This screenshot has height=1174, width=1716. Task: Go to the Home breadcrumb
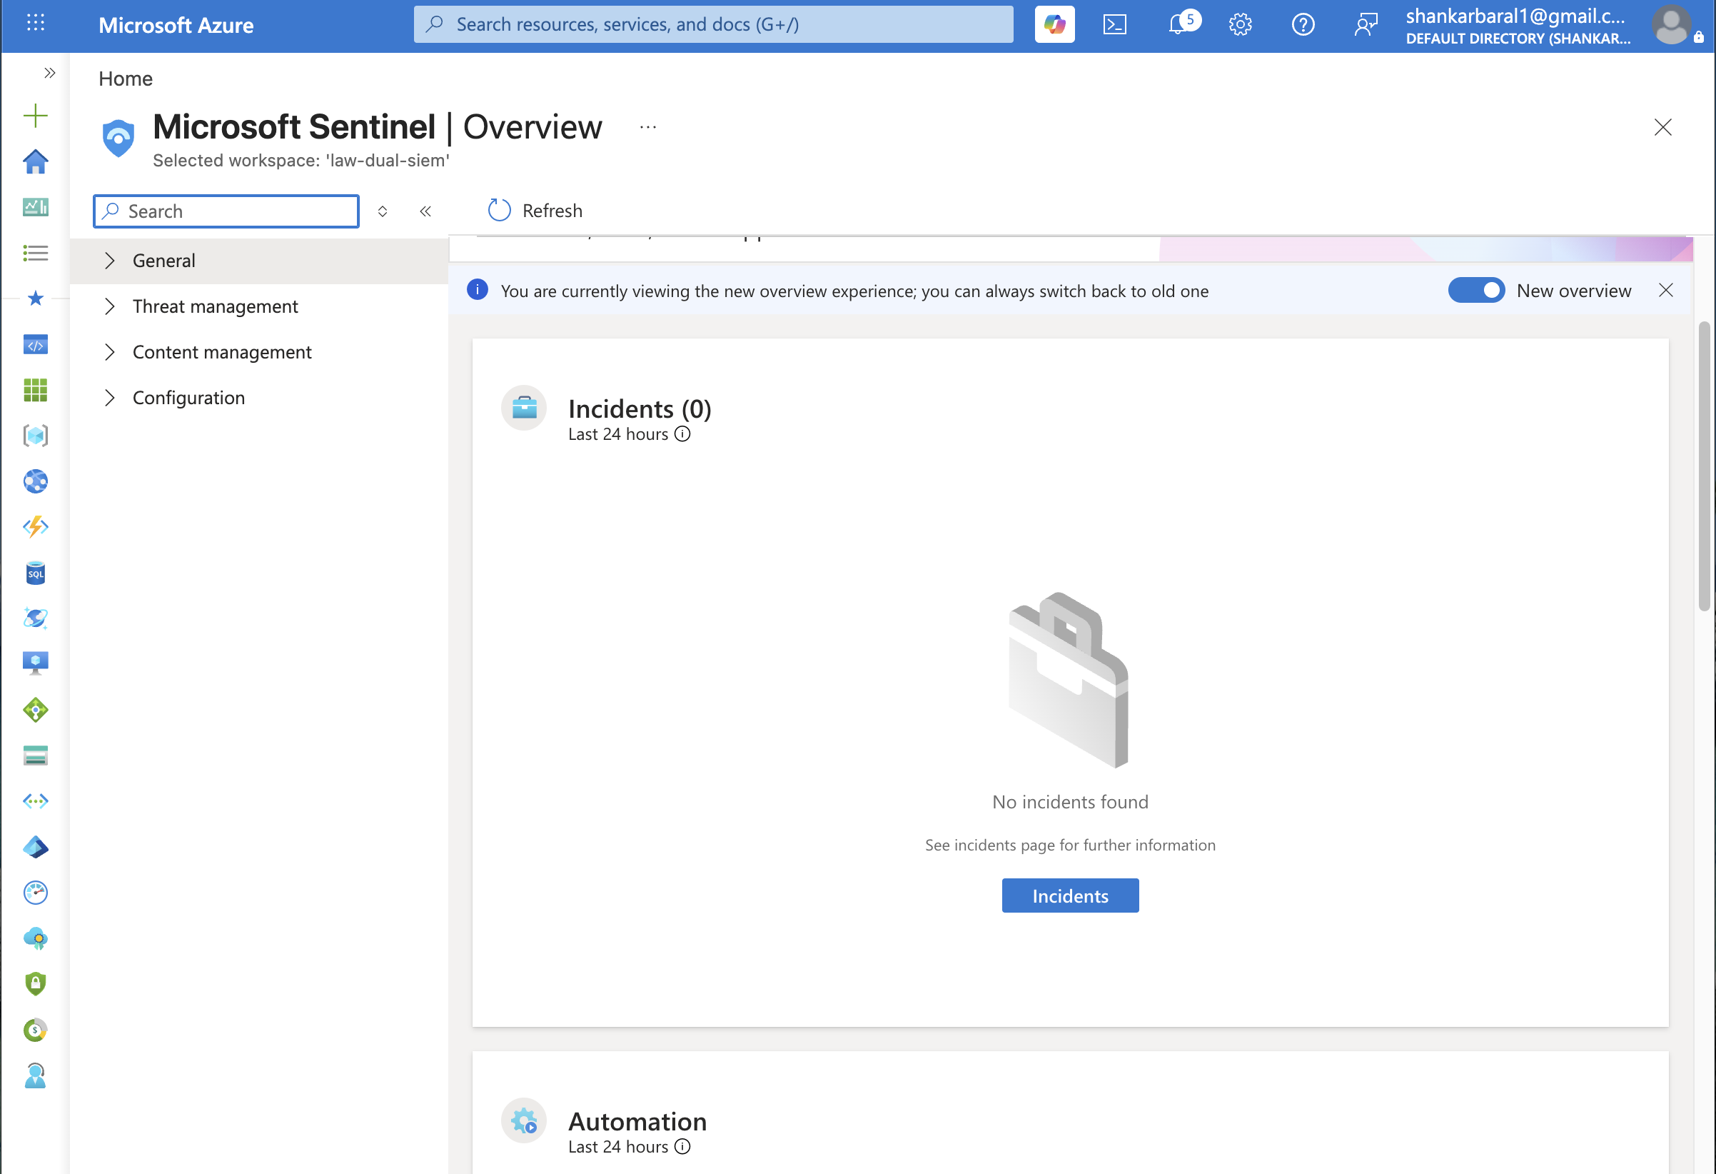click(126, 79)
